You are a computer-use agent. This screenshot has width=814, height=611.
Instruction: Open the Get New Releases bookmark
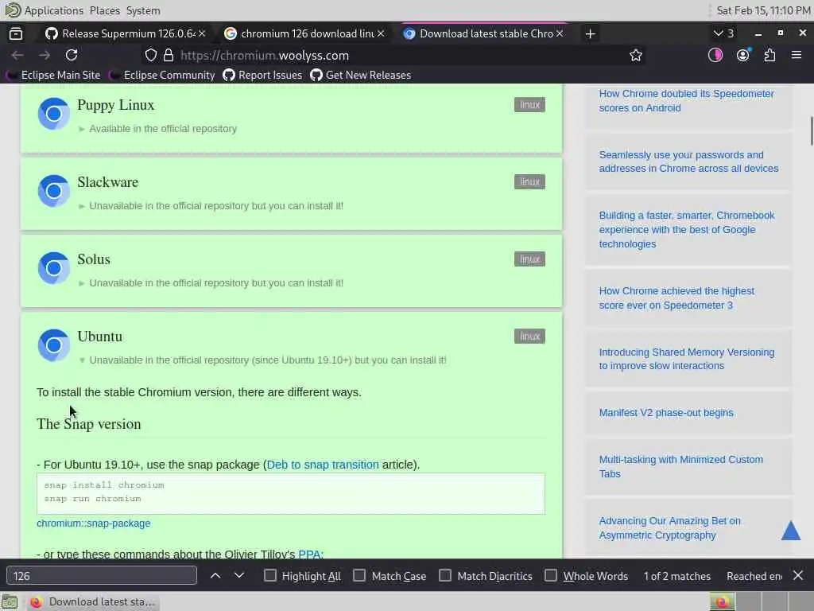point(361,75)
